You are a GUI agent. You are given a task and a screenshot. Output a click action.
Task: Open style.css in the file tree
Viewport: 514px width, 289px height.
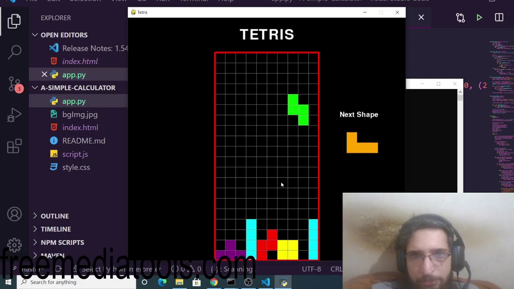78,167
